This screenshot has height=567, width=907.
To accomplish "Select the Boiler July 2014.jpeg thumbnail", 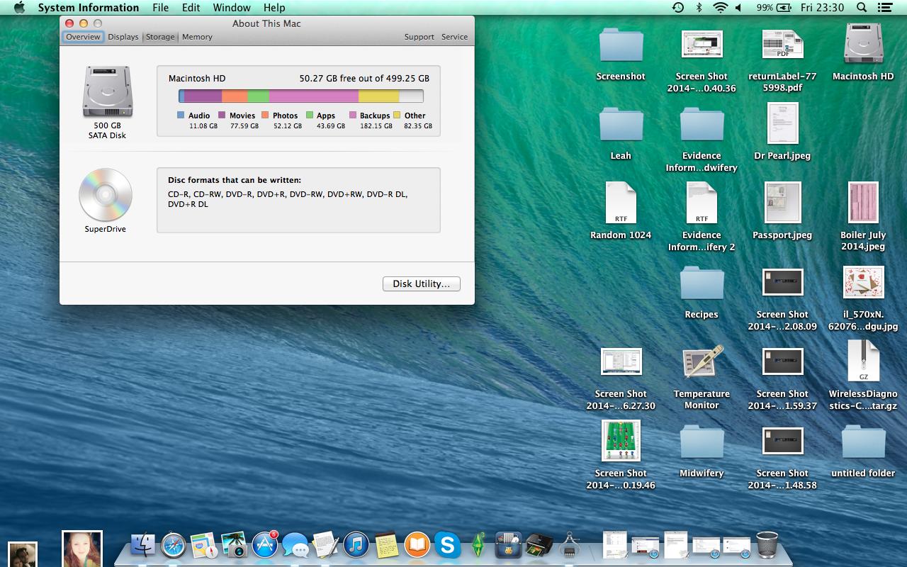I will coord(863,203).
